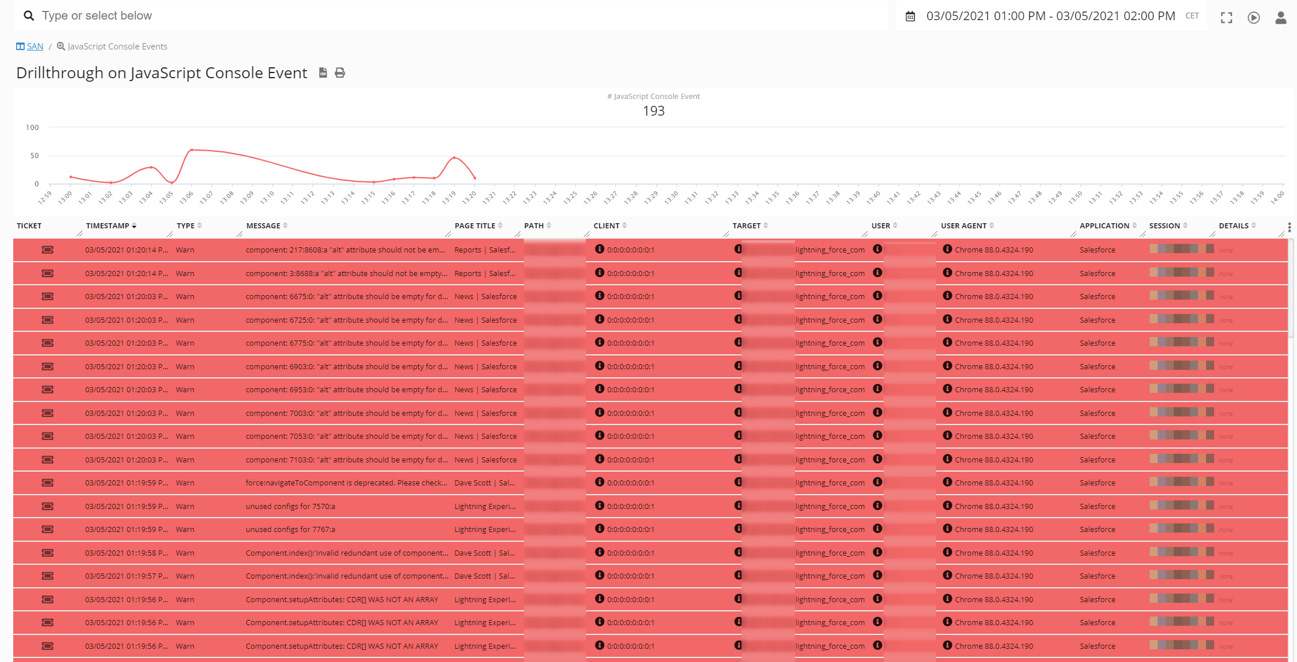The height and width of the screenshot is (662, 1297).
Task: Click the JavaScript Console Events breadcrumb
Action: click(117, 47)
